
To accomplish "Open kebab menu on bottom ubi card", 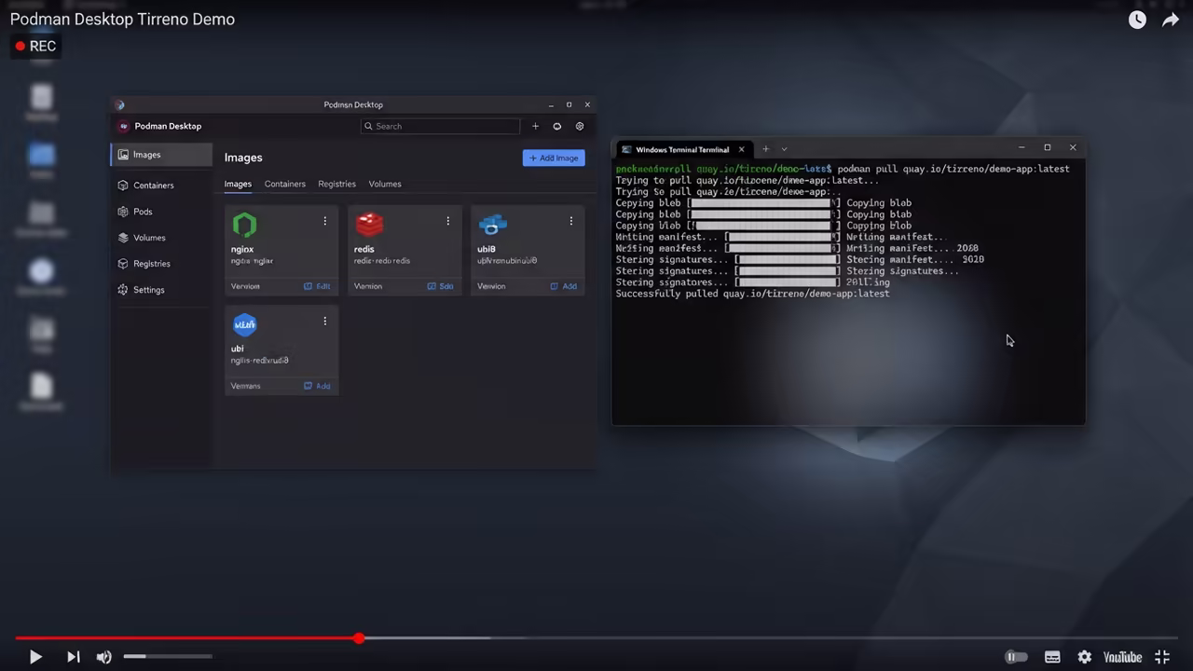I will (324, 321).
